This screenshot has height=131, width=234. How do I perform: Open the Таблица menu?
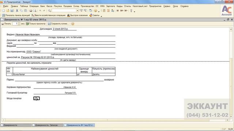pyautogui.click(x=24, y=6)
